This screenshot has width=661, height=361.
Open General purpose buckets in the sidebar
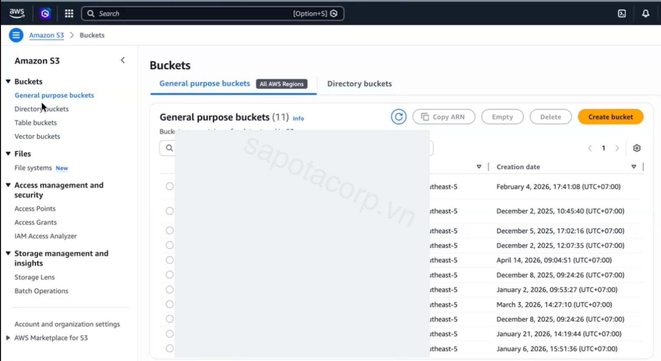54,95
